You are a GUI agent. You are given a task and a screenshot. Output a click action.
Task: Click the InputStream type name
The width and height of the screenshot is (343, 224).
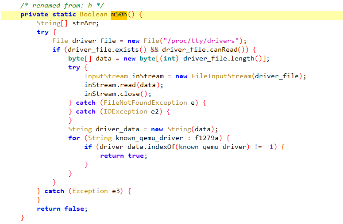point(106,76)
